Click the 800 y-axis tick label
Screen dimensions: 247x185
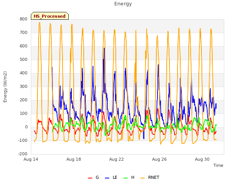click(24, 19)
